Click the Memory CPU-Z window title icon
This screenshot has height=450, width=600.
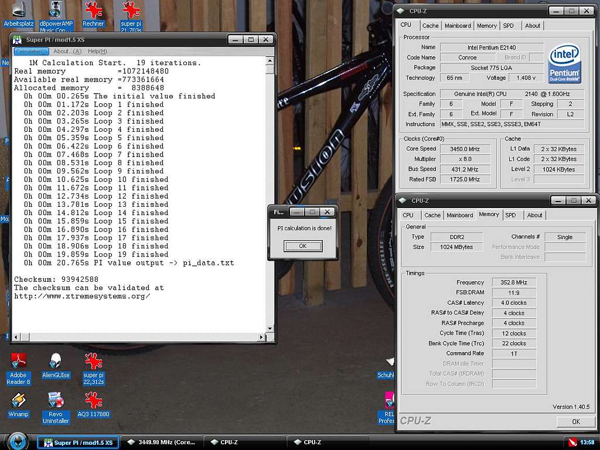tap(403, 200)
